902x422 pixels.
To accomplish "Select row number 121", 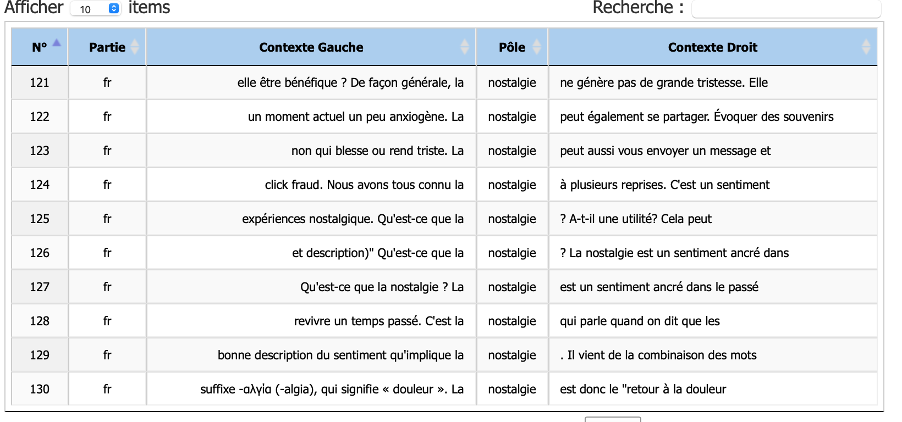I will tap(40, 82).
